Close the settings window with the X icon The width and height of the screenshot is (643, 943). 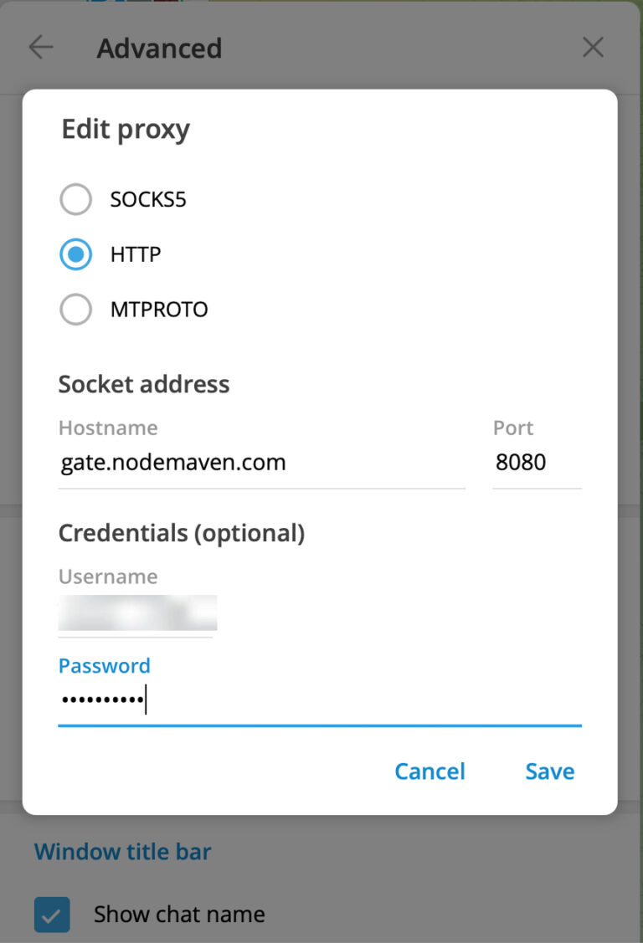pyautogui.click(x=593, y=47)
